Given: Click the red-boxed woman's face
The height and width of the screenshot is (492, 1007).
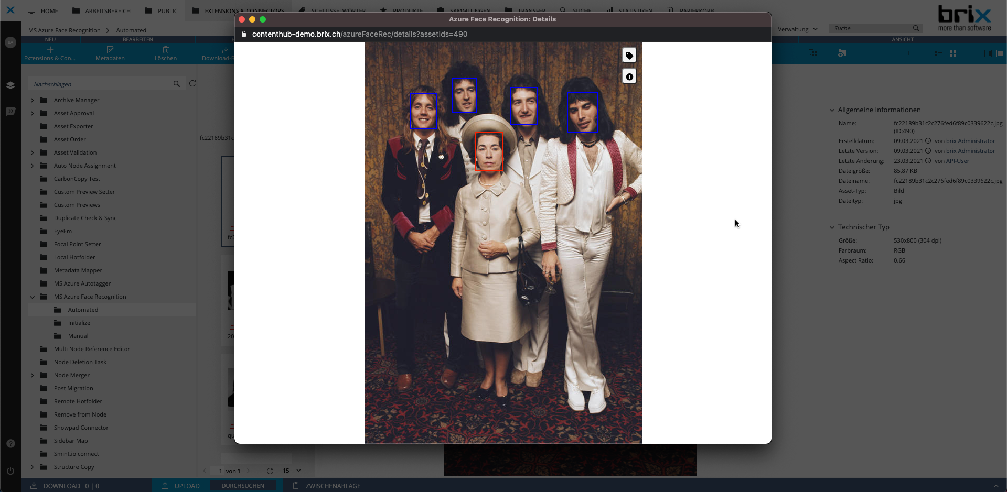Looking at the screenshot, I should (489, 151).
